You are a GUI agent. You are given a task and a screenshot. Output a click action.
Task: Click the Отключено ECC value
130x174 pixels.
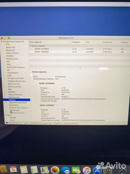tap(60, 77)
